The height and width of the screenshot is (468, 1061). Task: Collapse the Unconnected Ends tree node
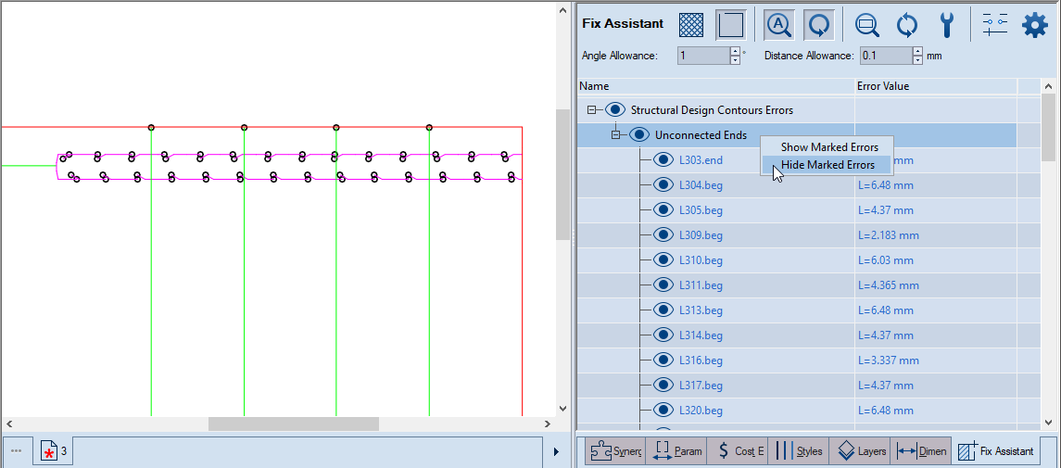pos(615,135)
